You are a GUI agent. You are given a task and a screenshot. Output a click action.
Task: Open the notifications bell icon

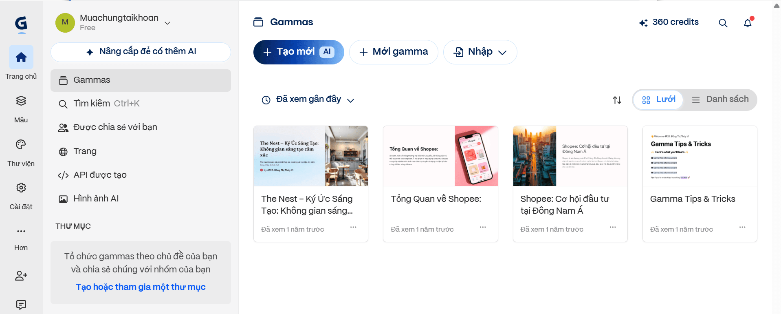tap(748, 22)
